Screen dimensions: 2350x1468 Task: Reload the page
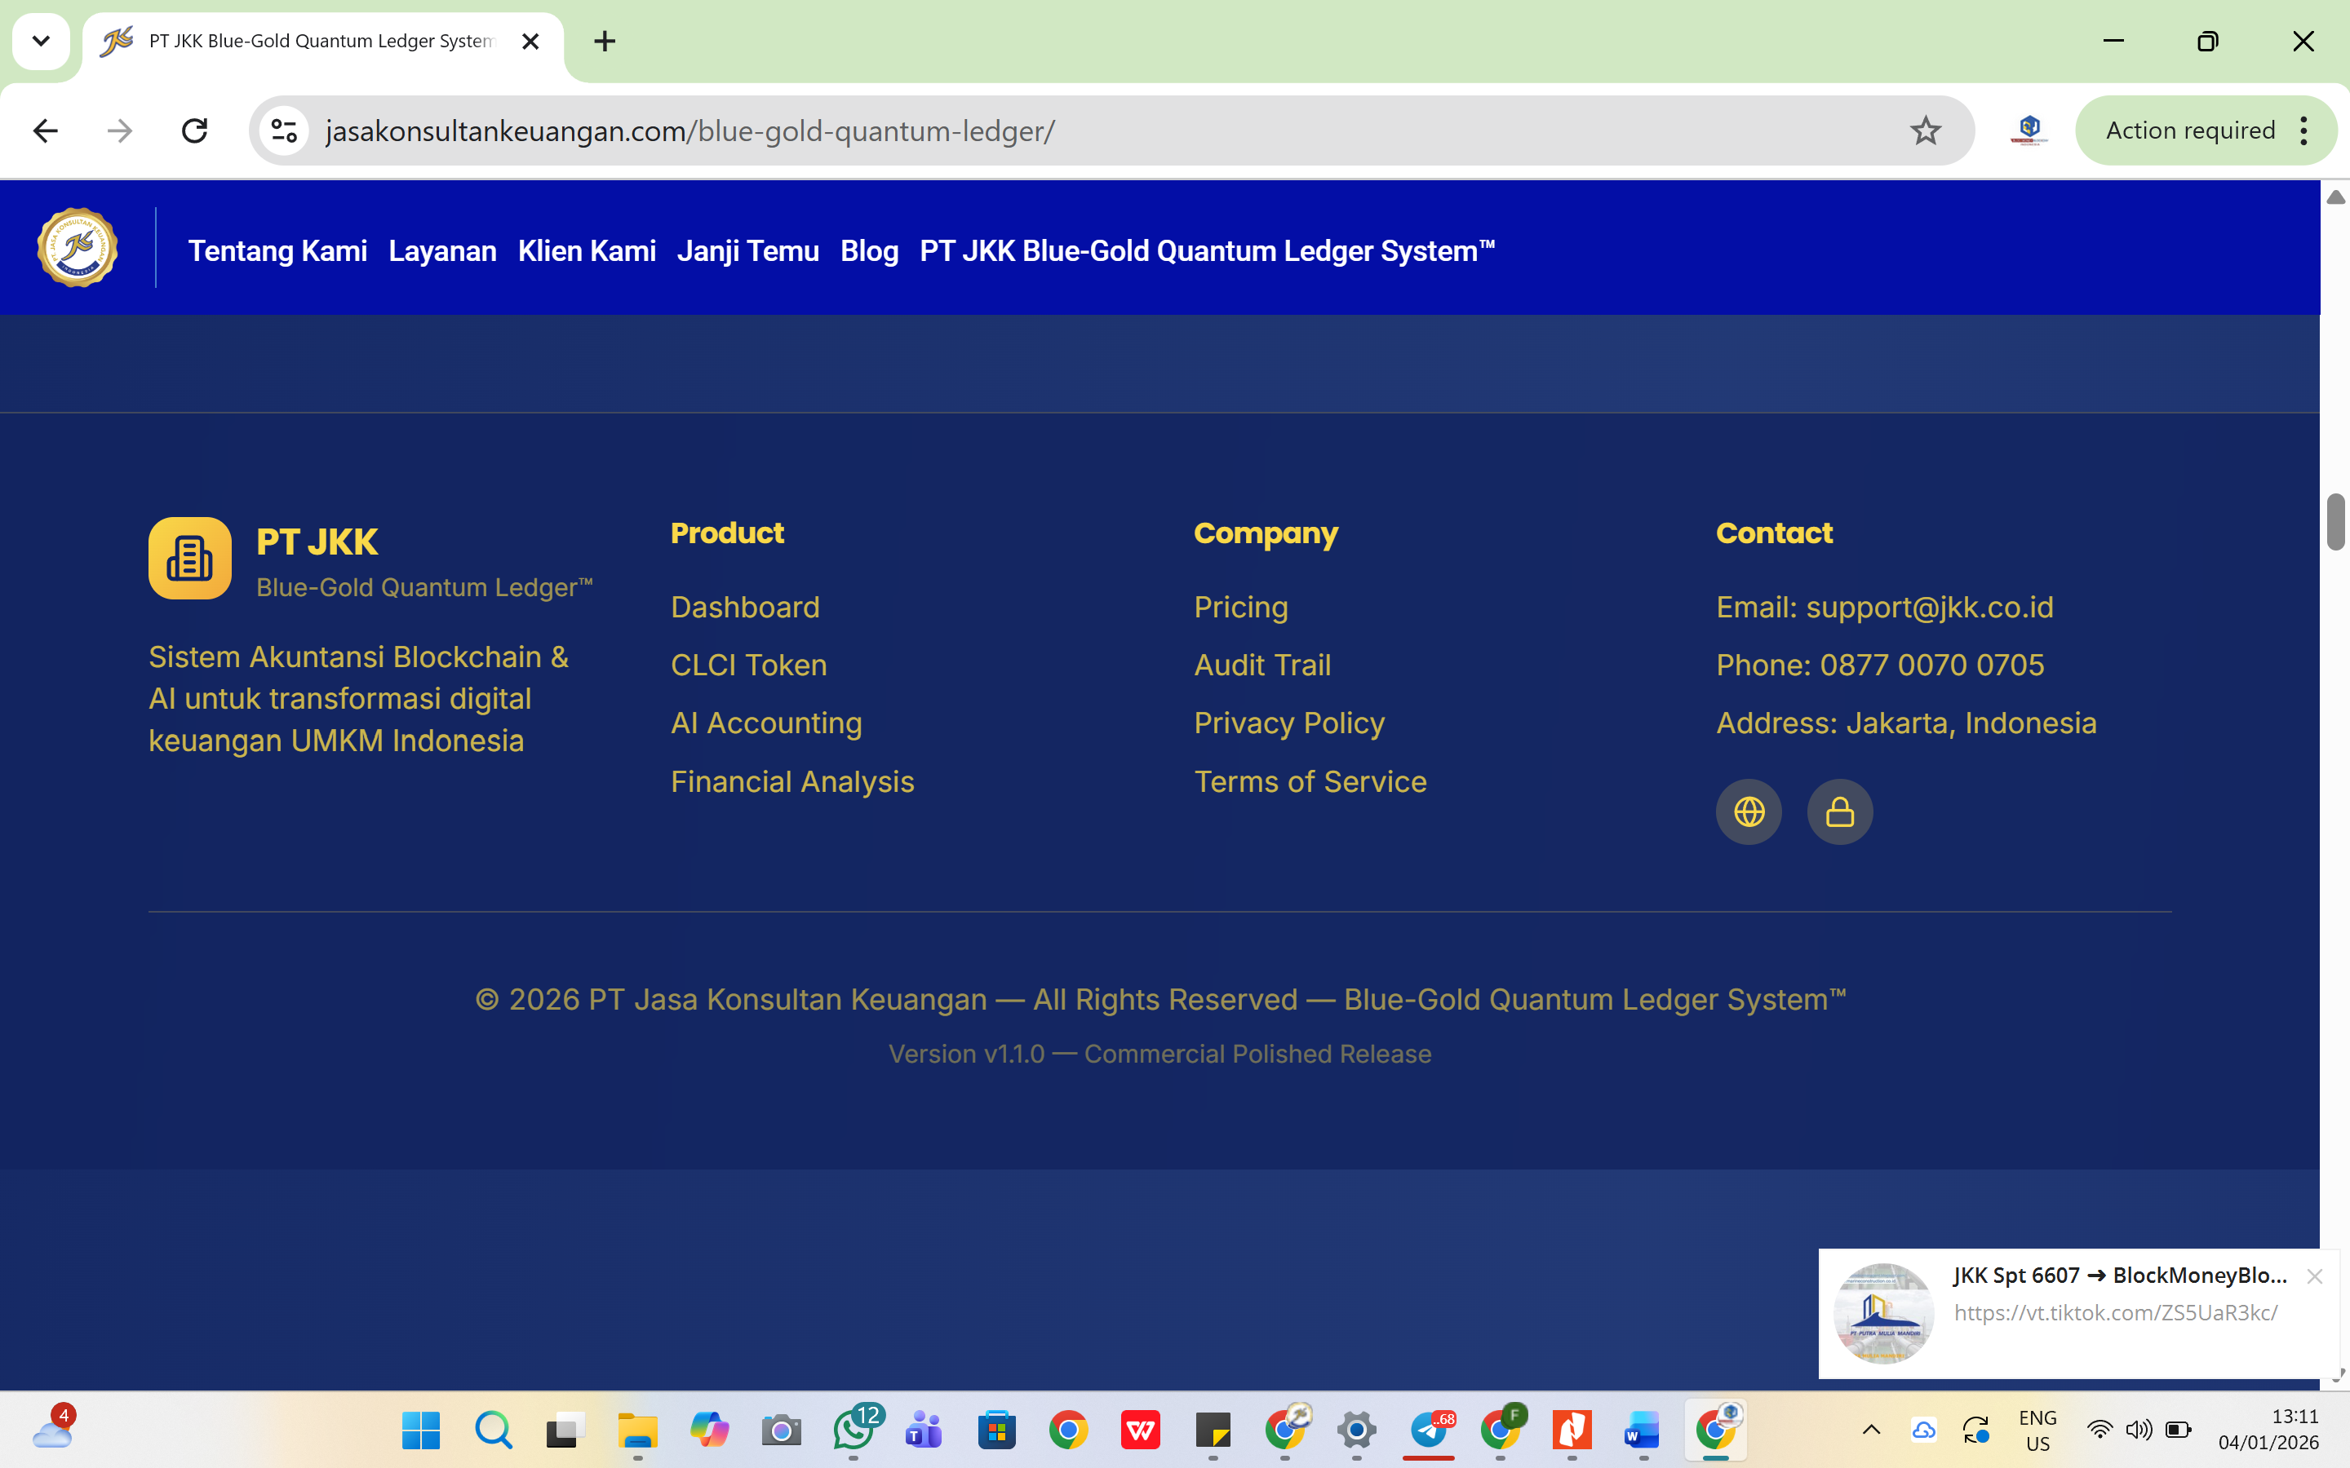(195, 130)
